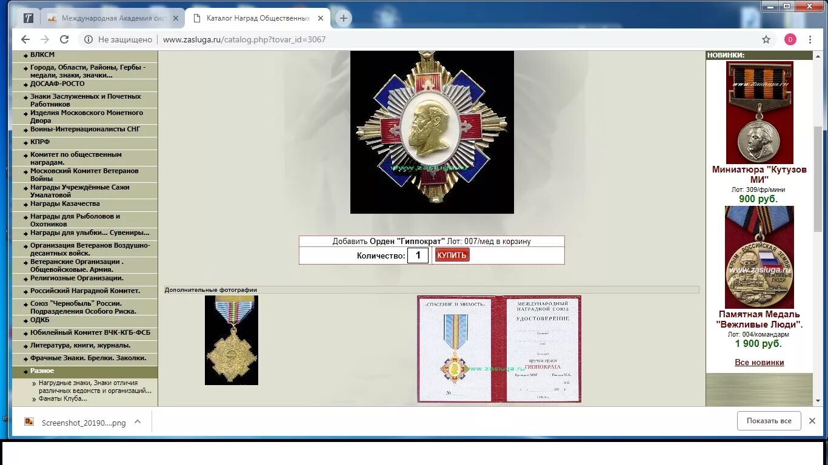Click the main Гиппократ order image
This screenshot has height=465, width=828.
(432, 132)
